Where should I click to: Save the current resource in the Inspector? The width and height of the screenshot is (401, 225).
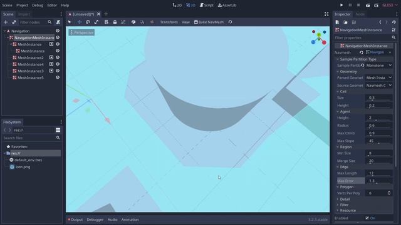coord(353,22)
